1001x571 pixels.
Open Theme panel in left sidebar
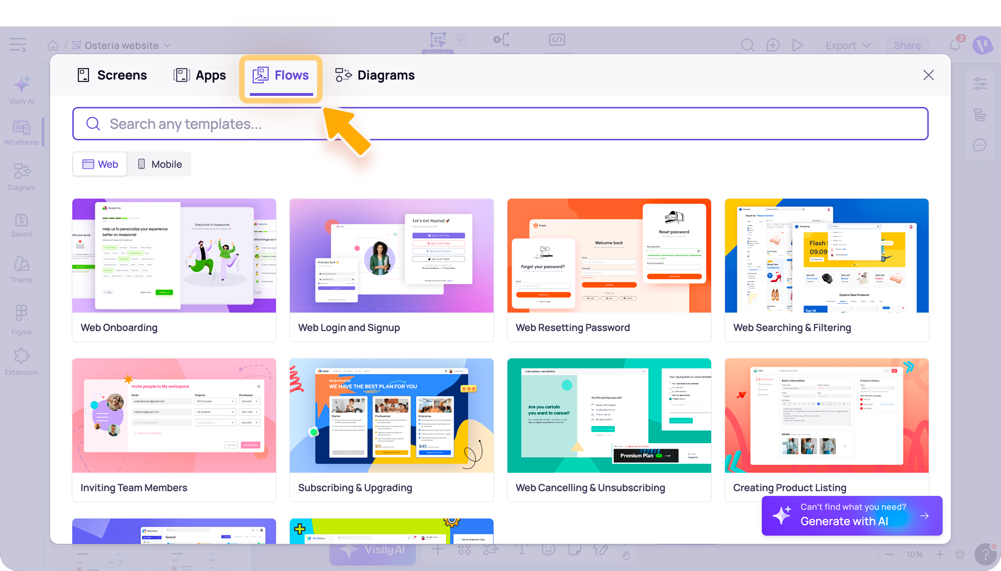(21, 270)
